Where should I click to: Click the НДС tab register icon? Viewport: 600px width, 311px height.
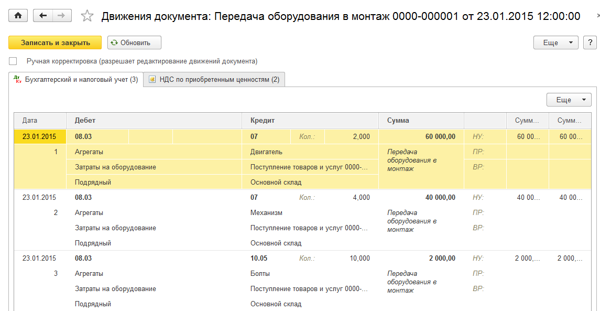pos(152,80)
